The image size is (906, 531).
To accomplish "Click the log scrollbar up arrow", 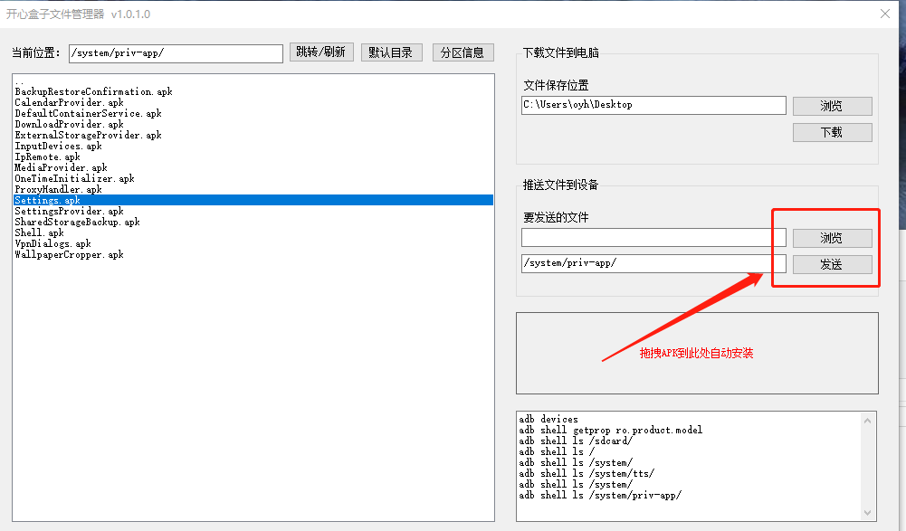I will tap(867, 421).
